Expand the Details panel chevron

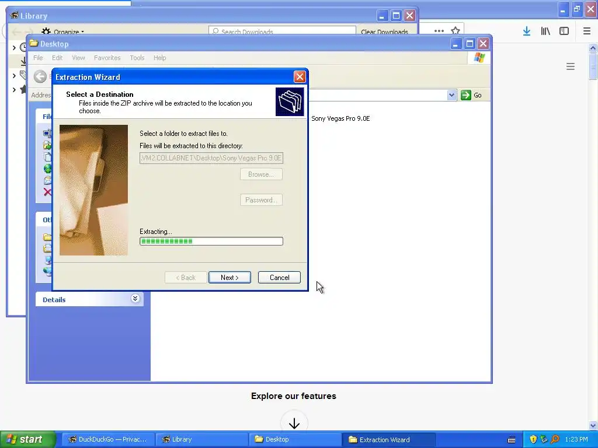click(135, 299)
